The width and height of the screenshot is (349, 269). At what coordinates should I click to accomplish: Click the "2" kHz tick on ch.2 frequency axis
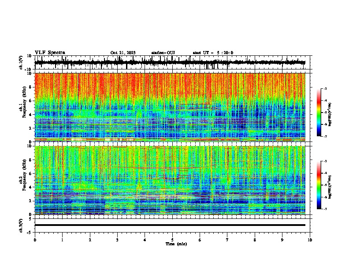point(31,201)
